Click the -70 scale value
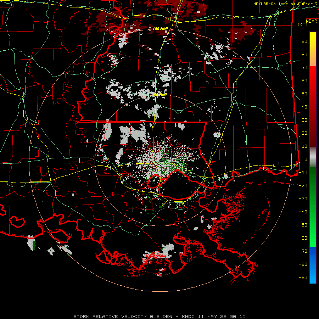319x319 pixels. coord(303,251)
